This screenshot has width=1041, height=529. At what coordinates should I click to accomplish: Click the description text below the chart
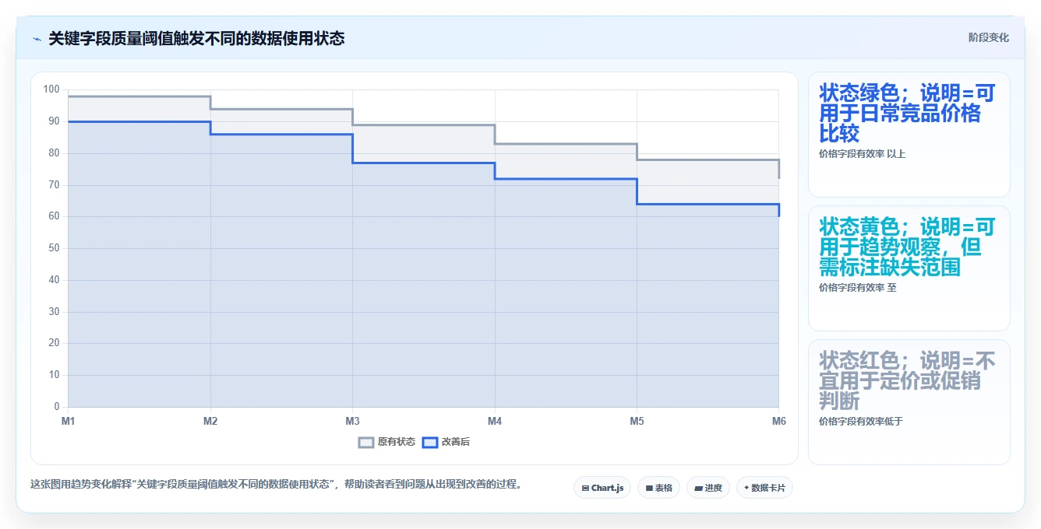276,484
